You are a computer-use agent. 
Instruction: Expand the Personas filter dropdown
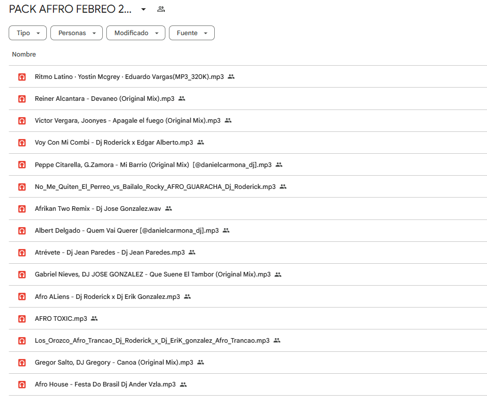tap(77, 33)
